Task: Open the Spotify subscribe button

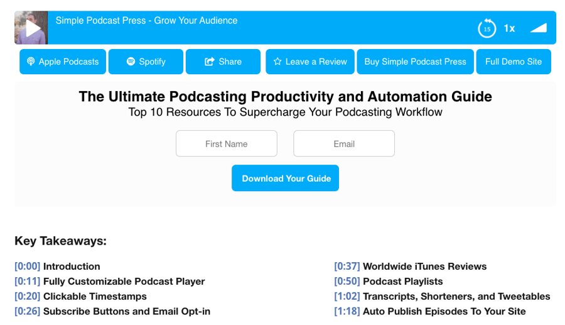Action: (146, 62)
